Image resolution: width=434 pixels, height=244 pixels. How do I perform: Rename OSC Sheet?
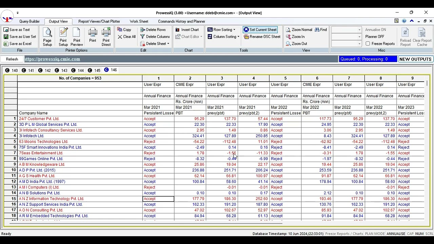coord(262,37)
